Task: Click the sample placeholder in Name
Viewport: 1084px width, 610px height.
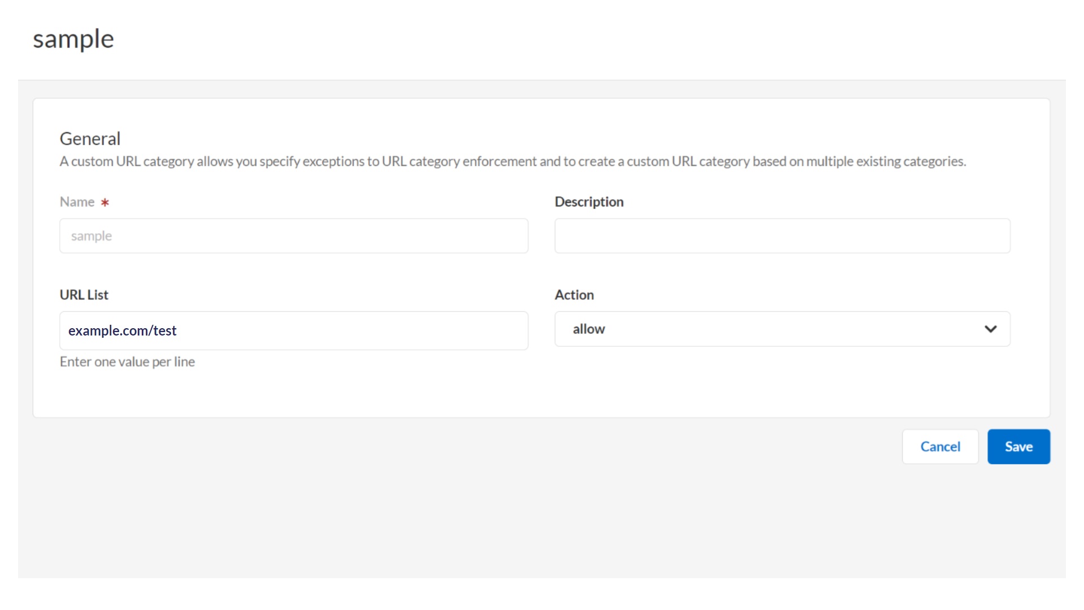Action: 92,236
